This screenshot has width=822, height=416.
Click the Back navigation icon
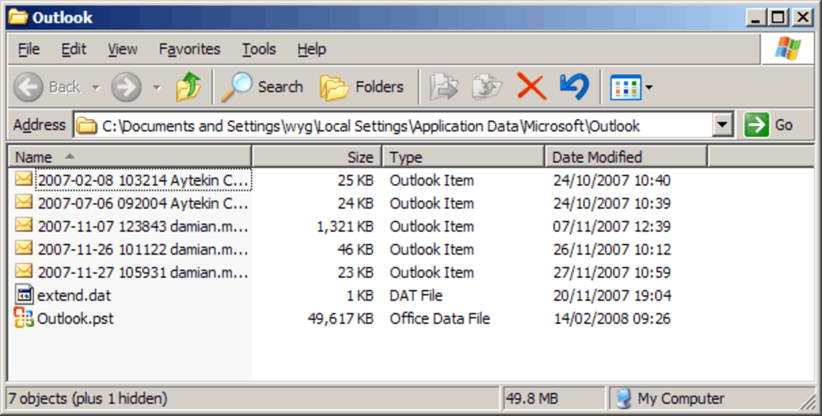[28, 87]
